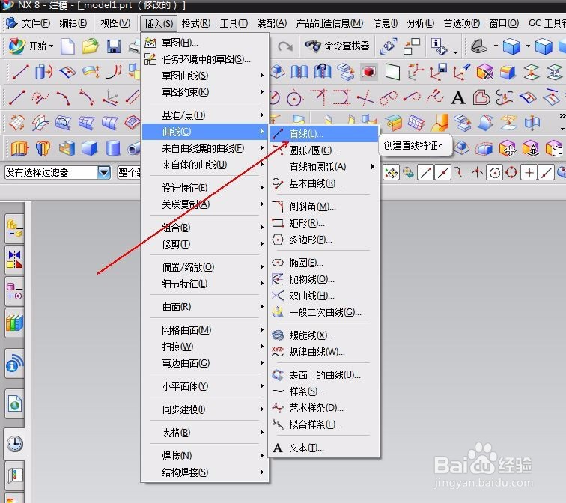Click the Redo arrow icon

[285, 46]
